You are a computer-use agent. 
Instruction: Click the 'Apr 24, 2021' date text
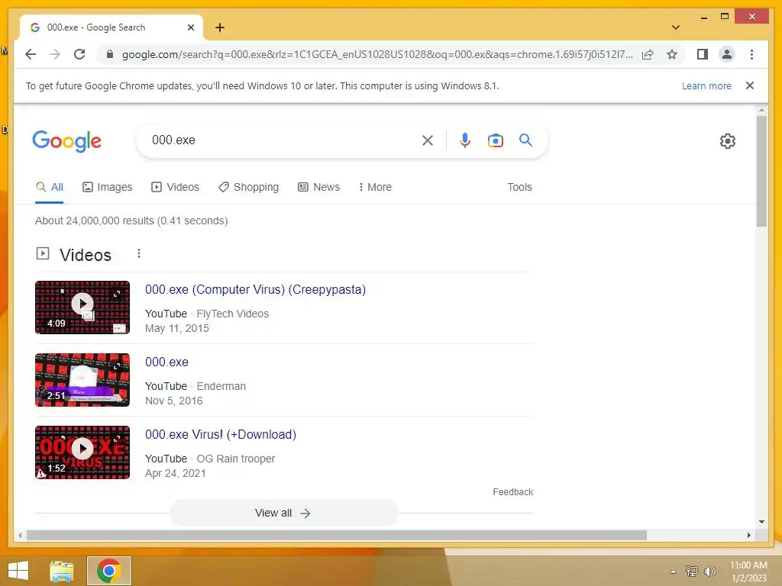175,473
